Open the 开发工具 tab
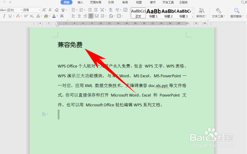The height and width of the screenshot is (154, 247). tap(168, 2)
